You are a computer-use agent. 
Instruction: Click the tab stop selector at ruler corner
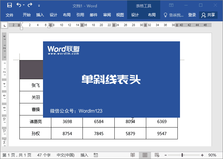5,25
